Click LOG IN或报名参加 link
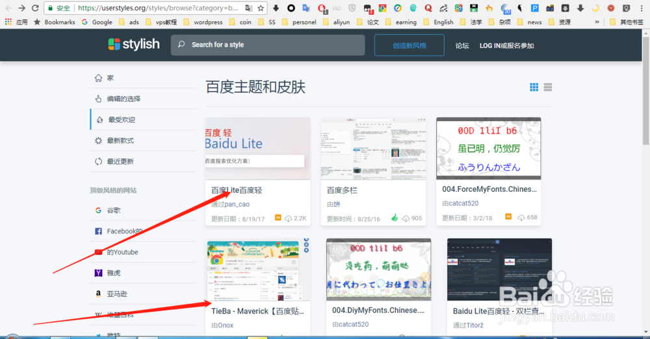 point(506,45)
